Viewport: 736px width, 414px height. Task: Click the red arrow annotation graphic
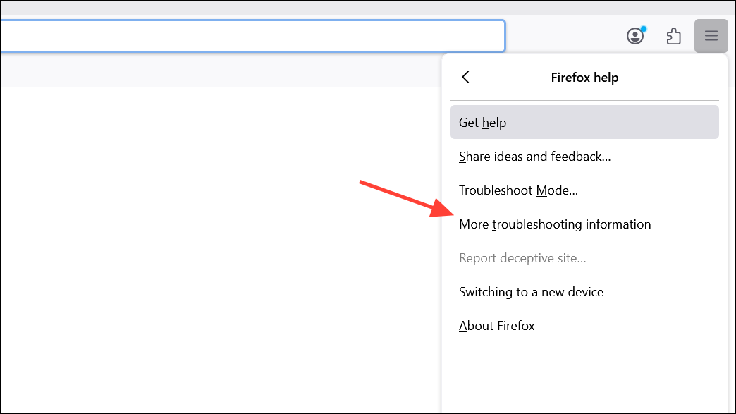coord(406,199)
